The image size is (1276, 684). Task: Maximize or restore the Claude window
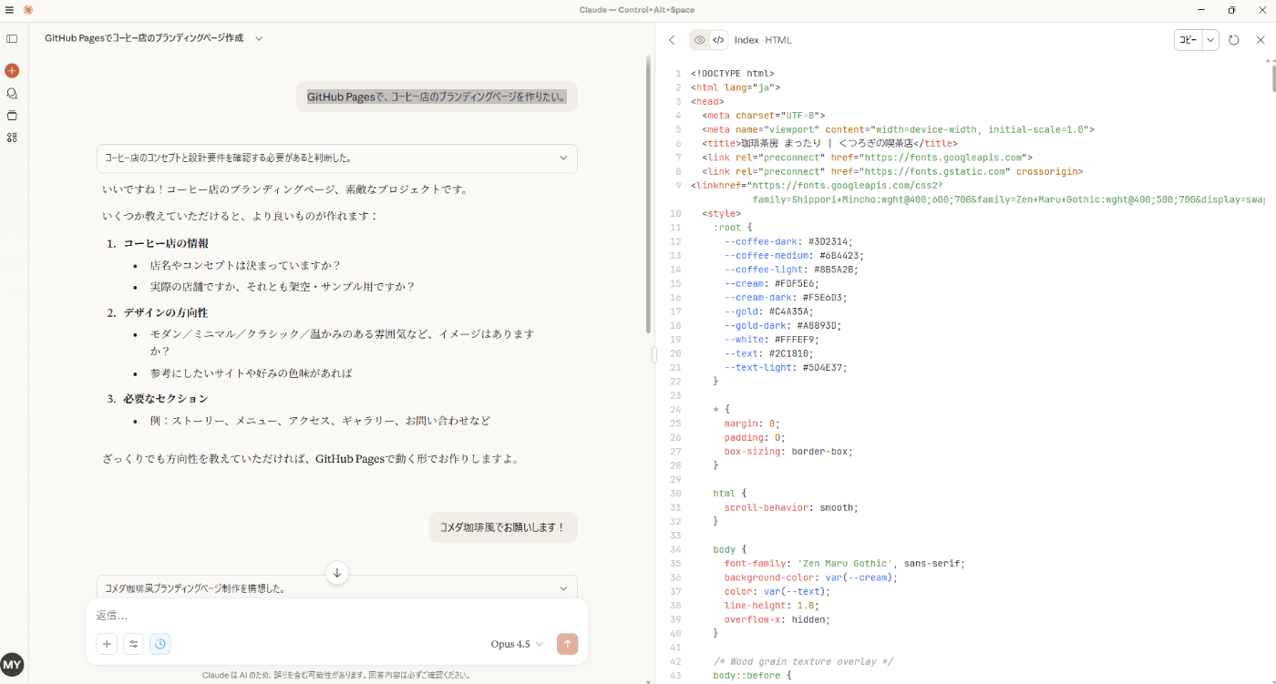click(x=1231, y=10)
